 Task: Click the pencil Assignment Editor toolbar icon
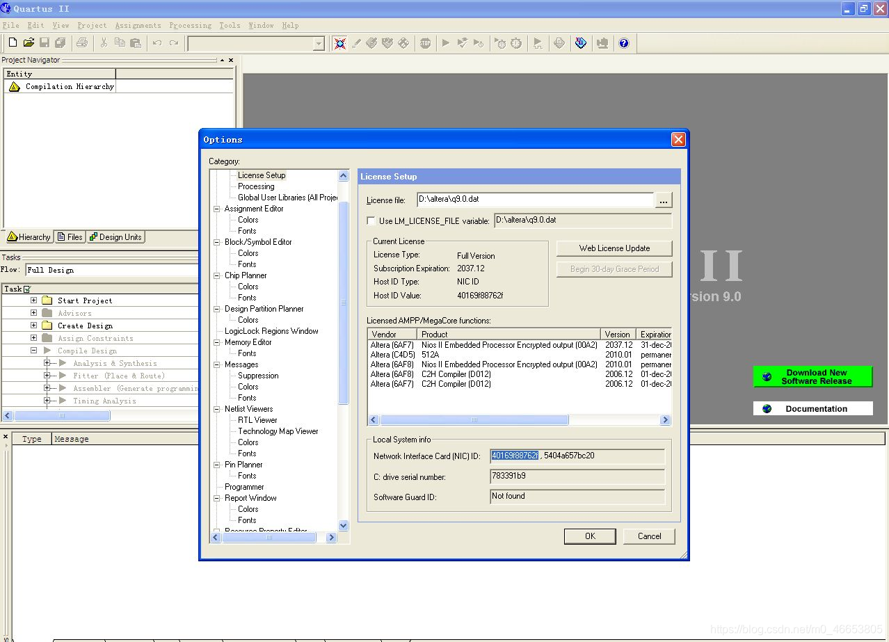[x=356, y=43]
